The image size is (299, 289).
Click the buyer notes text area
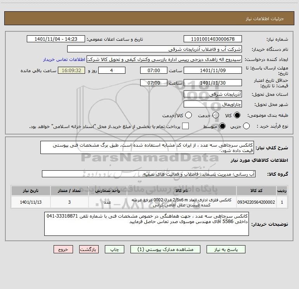(146, 224)
